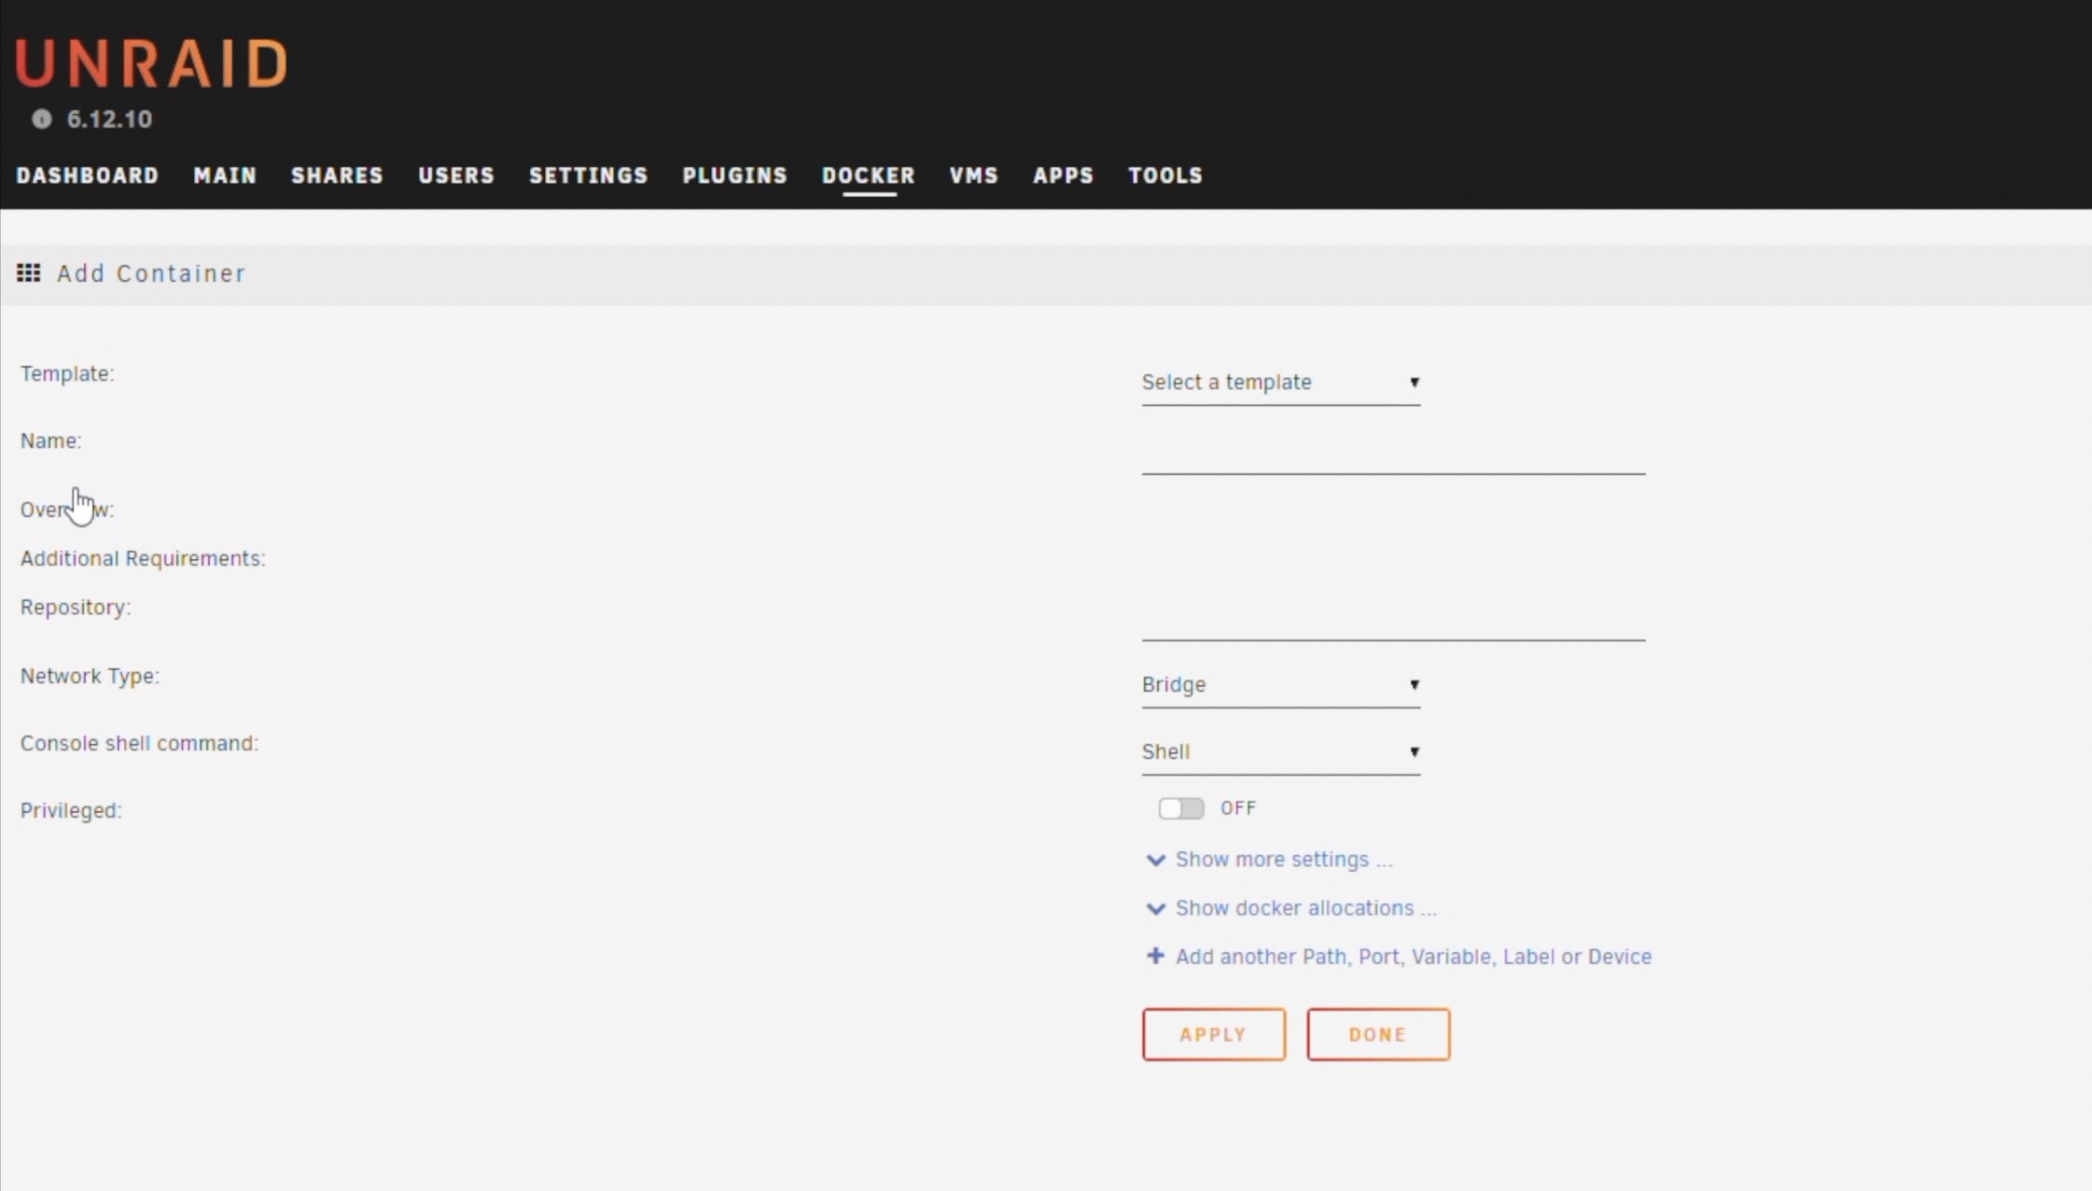This screenshot has width=2092, height=1191.
Task: Open the Select a template dropdown
Action: tap(1280, 383)
